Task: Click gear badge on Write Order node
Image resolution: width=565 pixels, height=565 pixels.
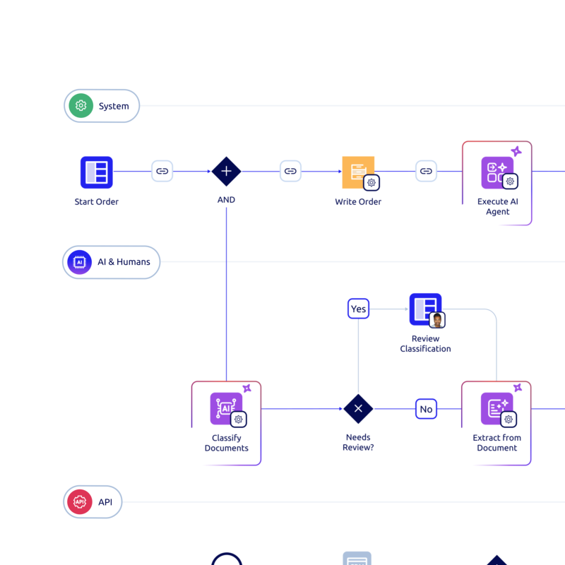Action: click(371, 183)
